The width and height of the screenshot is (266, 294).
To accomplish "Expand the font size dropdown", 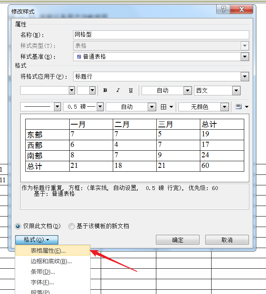I will click(x=92, y=91).
